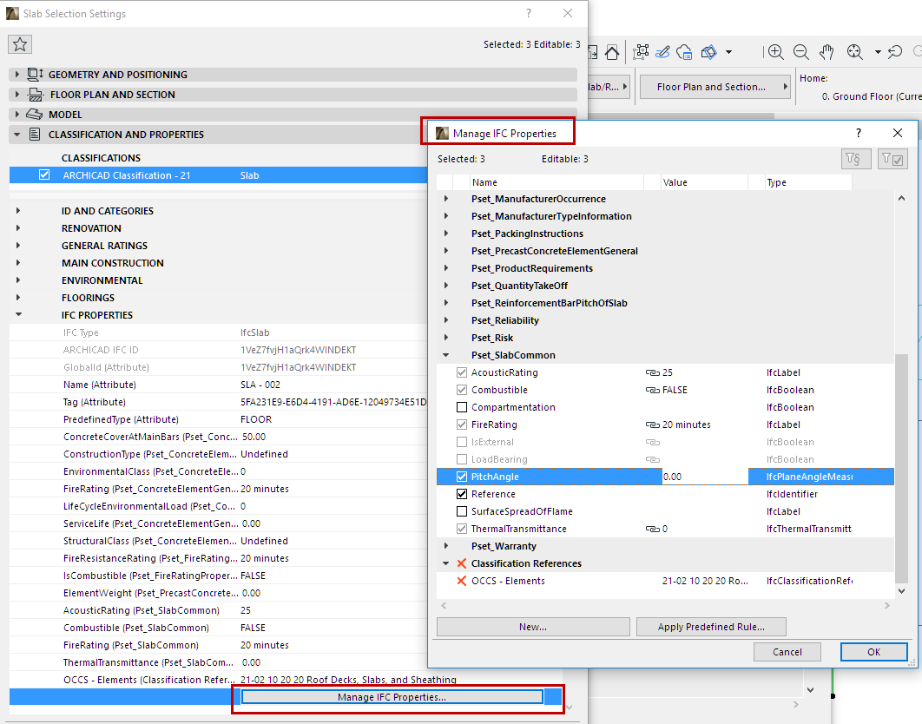Click the zoom in magnifier icon
This screenshot has width=922, height=724.
point(776,52)
